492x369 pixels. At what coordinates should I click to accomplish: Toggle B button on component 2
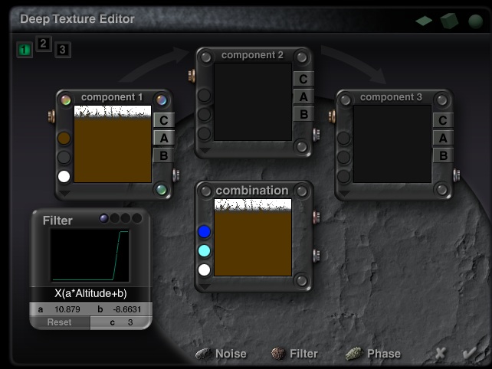[303, 114]
